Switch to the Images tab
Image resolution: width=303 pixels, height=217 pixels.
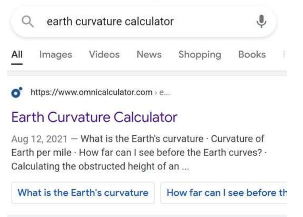pos(56,55)
